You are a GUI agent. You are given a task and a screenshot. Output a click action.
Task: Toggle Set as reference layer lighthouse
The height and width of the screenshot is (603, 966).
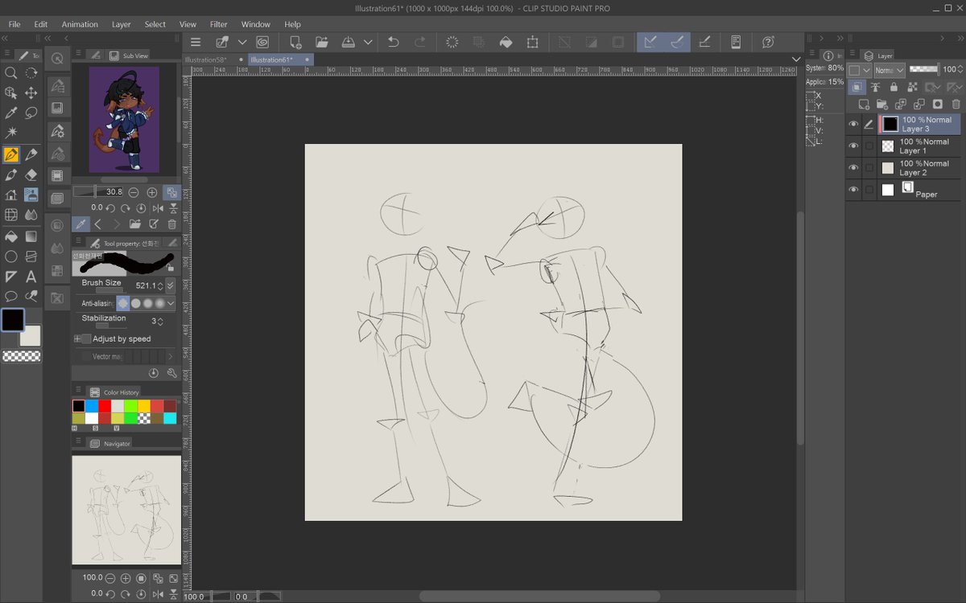(876, 87)
